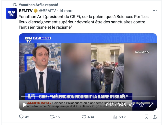Share the tweet via the upload arrow icon
Image resolution: width=165 pixels, height=125 pixels.
pyautogui.click(x=155, y=117)
